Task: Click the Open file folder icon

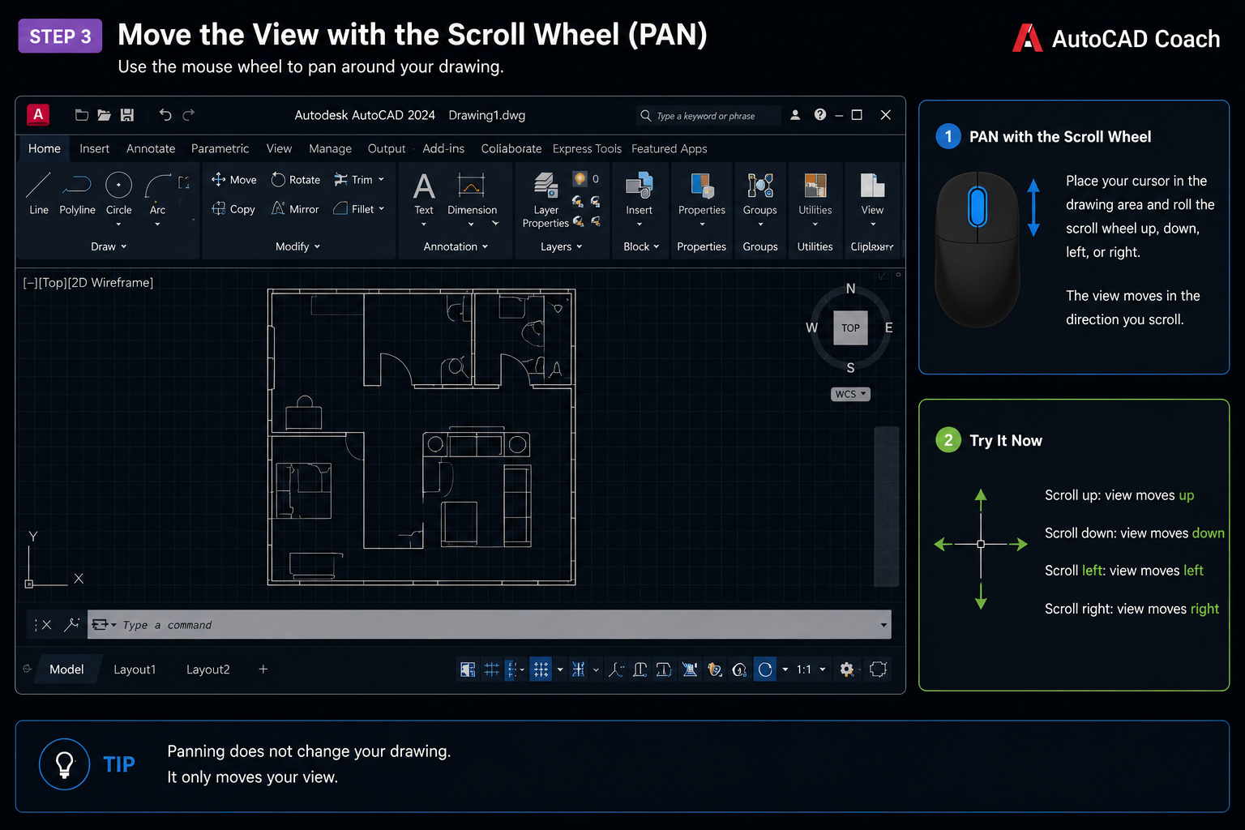Action: [104, 115]
